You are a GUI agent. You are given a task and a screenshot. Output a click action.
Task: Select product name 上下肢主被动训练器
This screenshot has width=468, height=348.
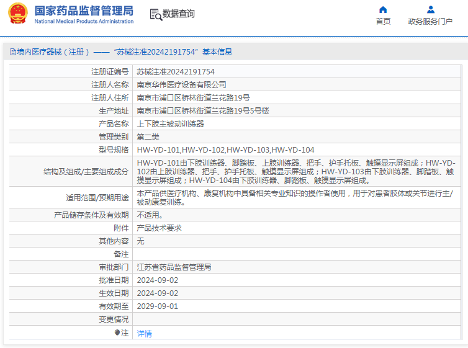(171, 124)
